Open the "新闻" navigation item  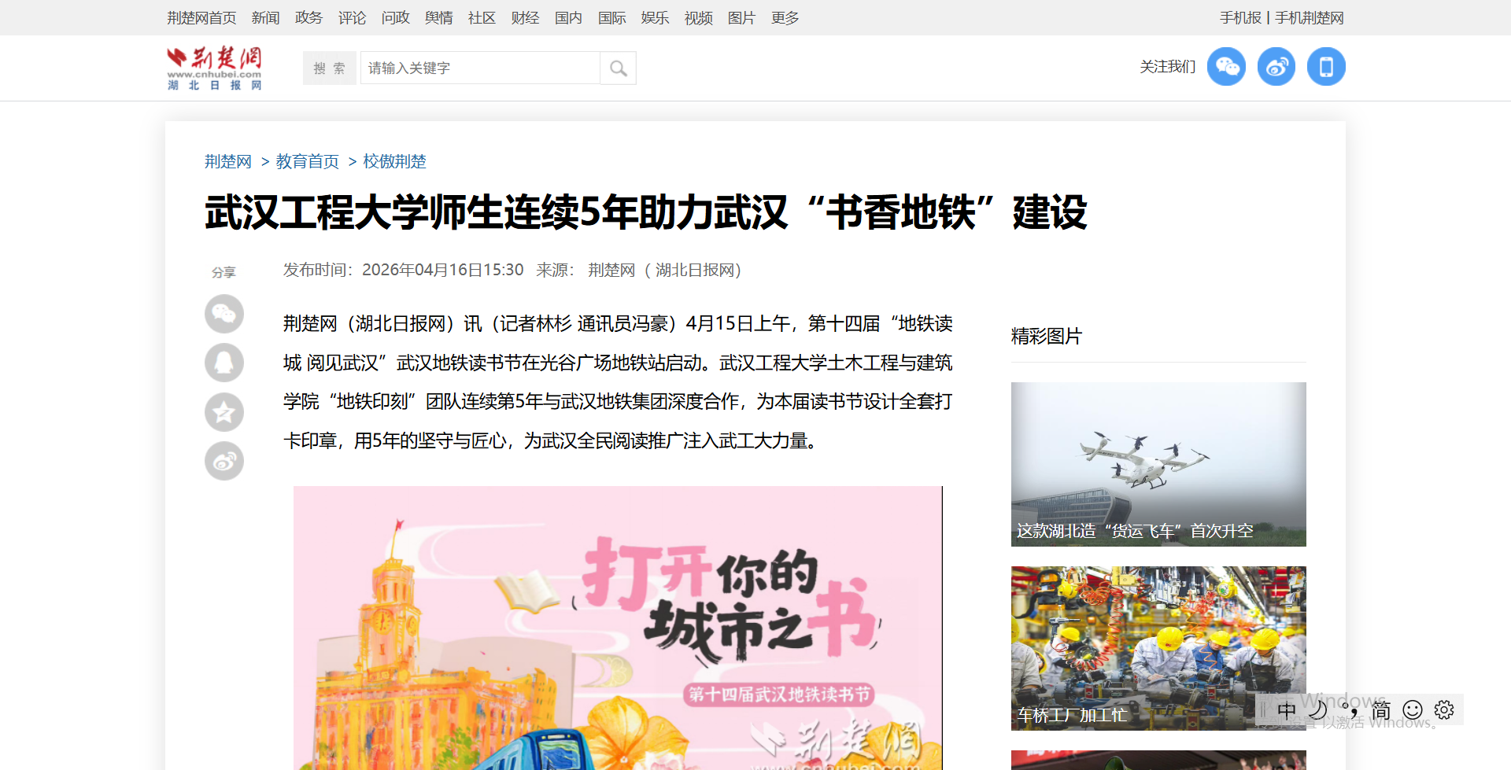tap(265, 17)
